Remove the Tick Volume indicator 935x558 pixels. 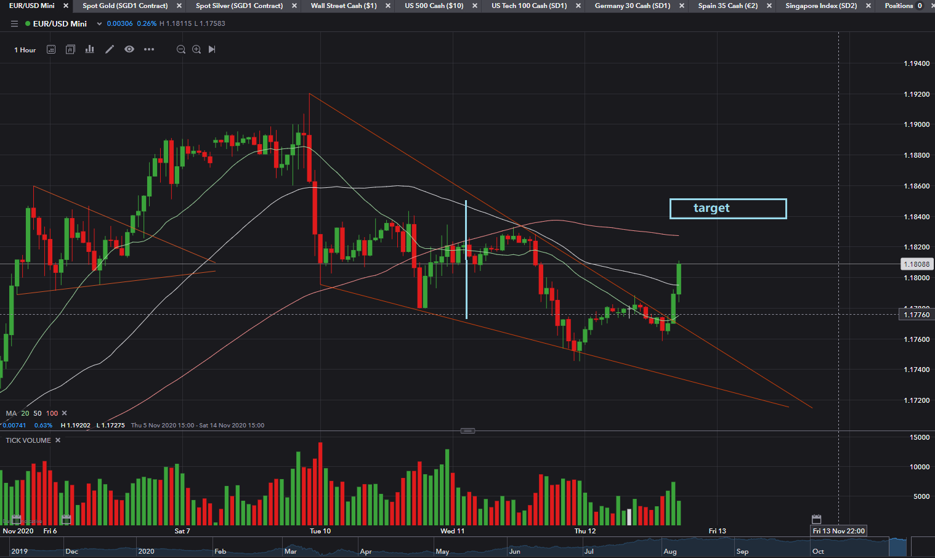click(58, 440)
